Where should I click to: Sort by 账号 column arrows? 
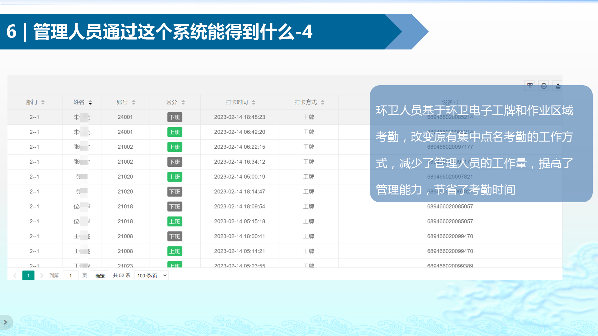coord(134,102)
